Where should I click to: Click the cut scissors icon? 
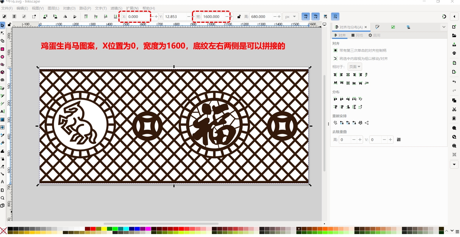tap(454, 109)
